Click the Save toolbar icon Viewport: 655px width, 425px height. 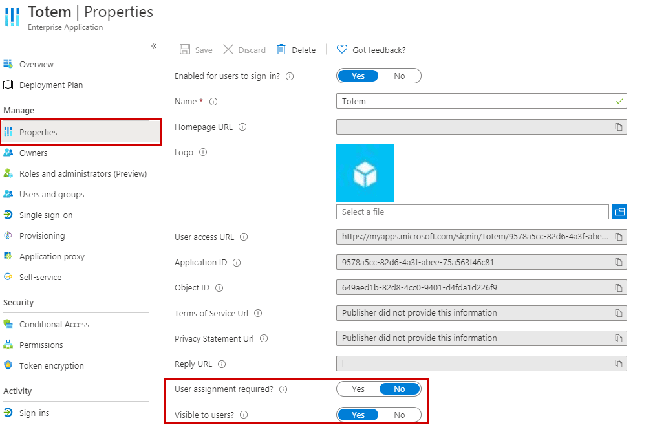(x=185, y=49)
